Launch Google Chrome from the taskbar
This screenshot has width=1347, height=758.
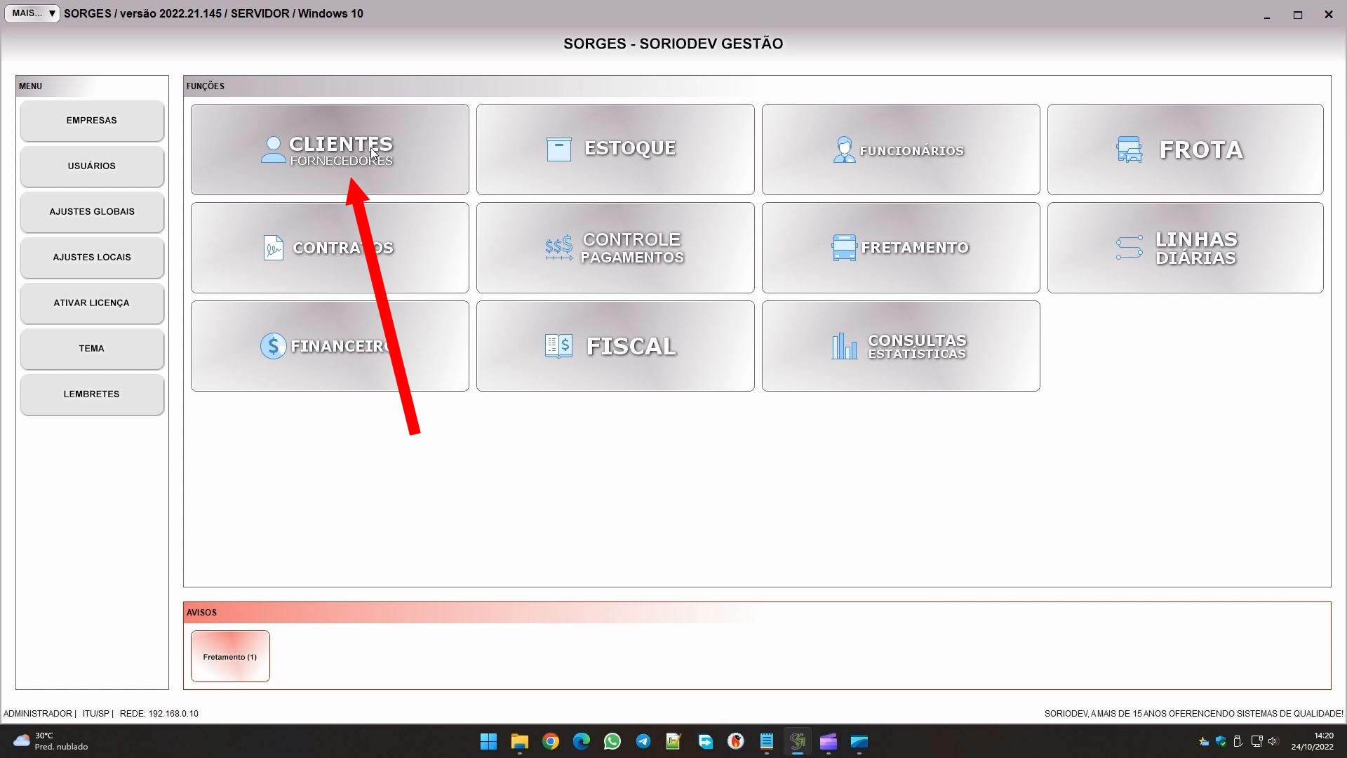click(551, 741)
